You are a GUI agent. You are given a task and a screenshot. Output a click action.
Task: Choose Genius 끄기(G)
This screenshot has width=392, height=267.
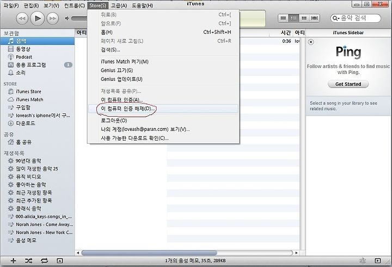(163, 71)
